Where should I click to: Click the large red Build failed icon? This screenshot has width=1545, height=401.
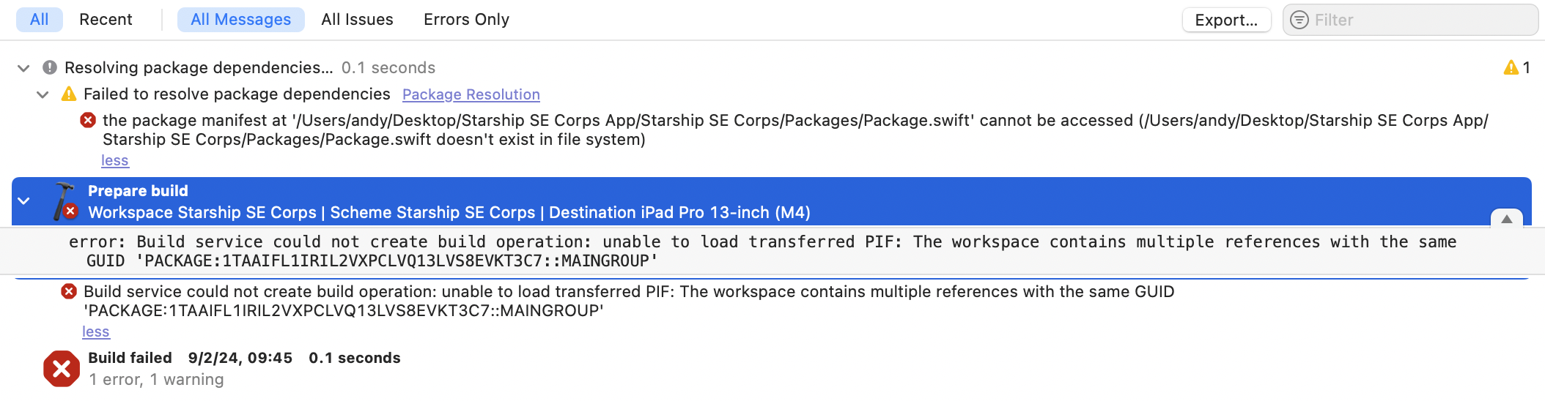(62, 369)
